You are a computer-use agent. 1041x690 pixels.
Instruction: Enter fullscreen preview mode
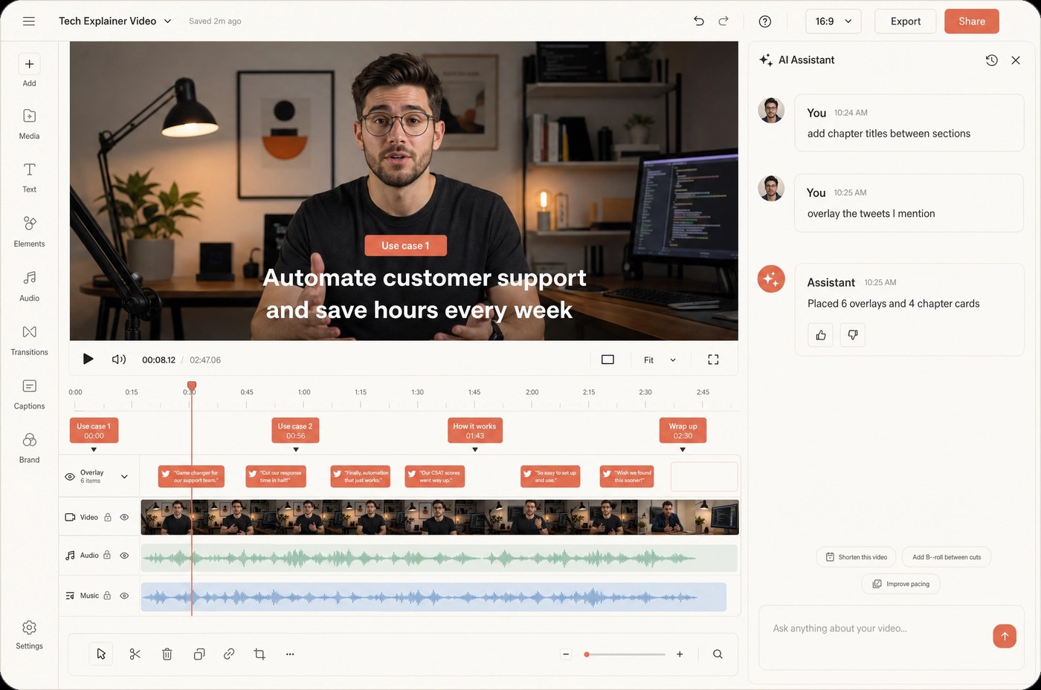pyautogui.click(x=713, y=359)
